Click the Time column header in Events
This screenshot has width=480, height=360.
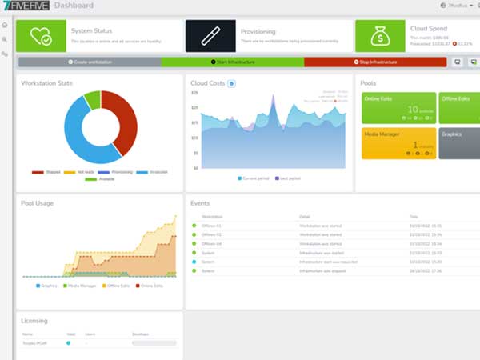414,217
